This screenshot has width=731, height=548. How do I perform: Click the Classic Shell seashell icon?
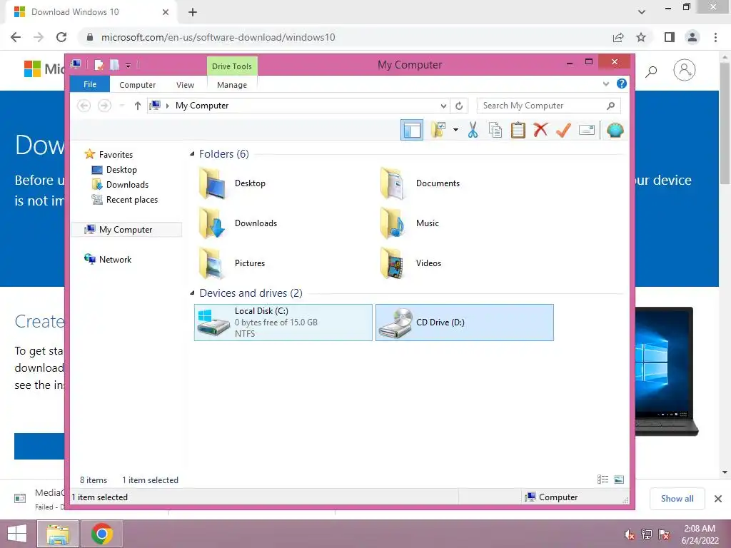coord(615,130)
